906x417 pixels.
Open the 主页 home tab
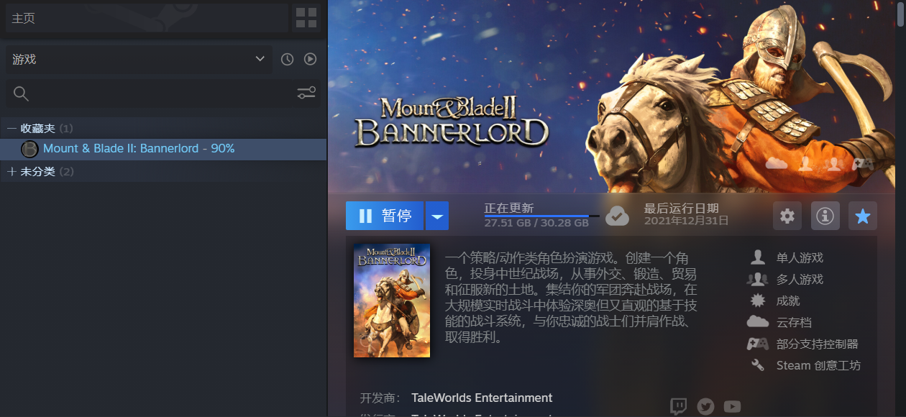tap(147, 18)
